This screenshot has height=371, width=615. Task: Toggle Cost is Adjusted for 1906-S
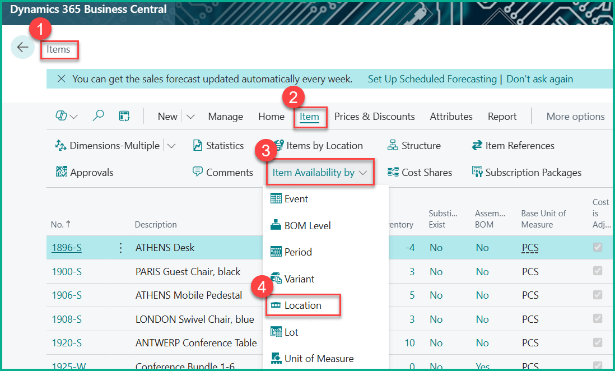pos(597,294)
